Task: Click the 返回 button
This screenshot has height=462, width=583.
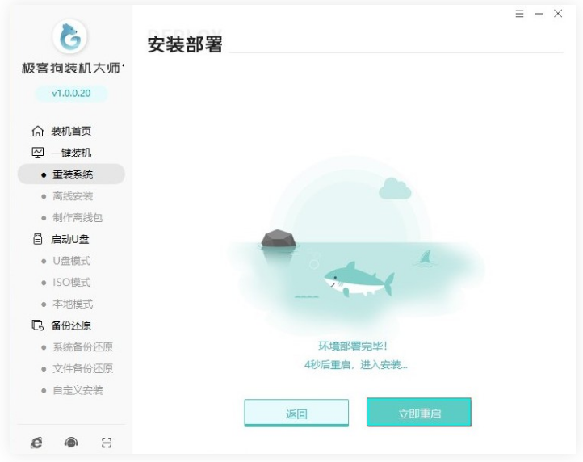Action: tap(296, 413)
